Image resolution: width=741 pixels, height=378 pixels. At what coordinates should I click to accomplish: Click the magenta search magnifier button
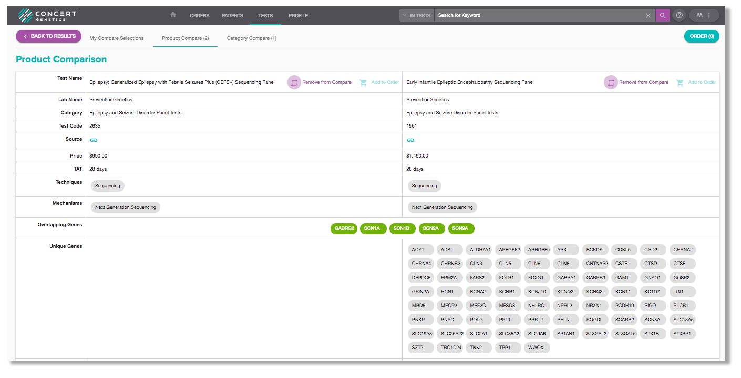(663, 15)
